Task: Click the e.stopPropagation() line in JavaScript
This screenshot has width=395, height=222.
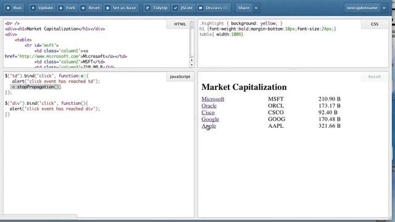Action: 36,87
